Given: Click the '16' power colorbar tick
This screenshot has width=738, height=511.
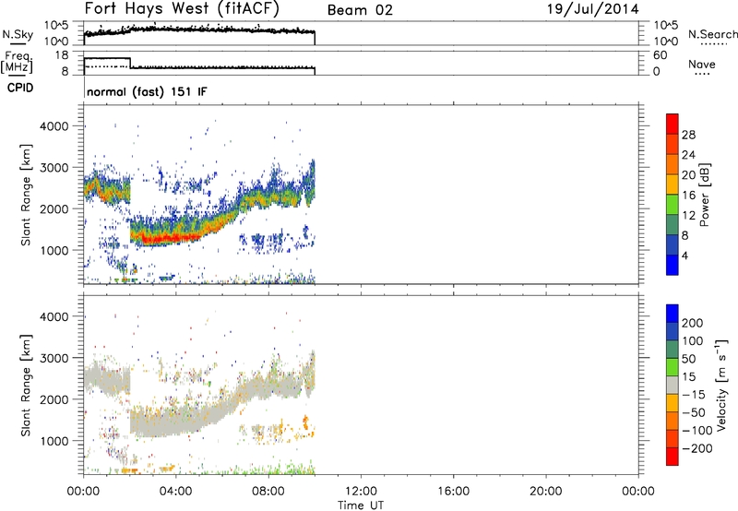Looking at the screenshot, I should click(688, 196).
